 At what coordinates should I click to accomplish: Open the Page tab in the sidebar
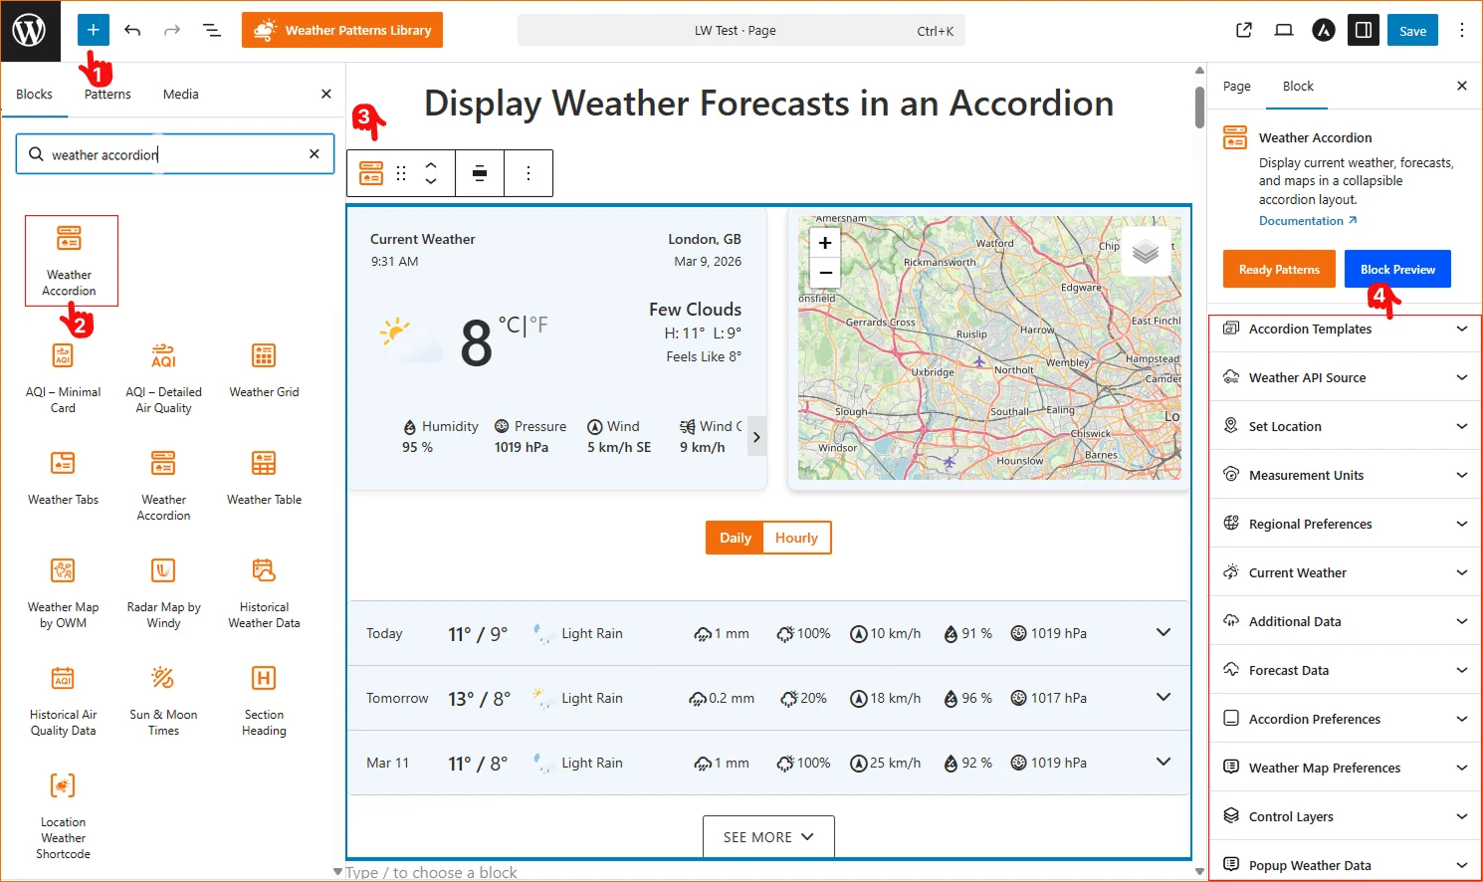tap(1236, 86)
